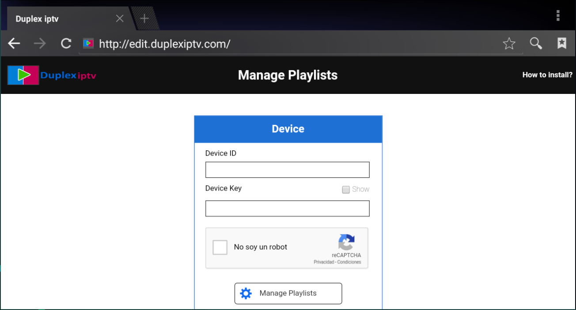Open search with the magnifier icon

(x=536, y=43)
